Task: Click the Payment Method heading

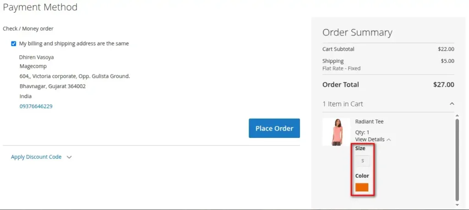Action: (x=40, y=7)
